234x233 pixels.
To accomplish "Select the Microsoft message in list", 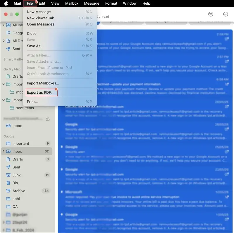I will (145, 199).
